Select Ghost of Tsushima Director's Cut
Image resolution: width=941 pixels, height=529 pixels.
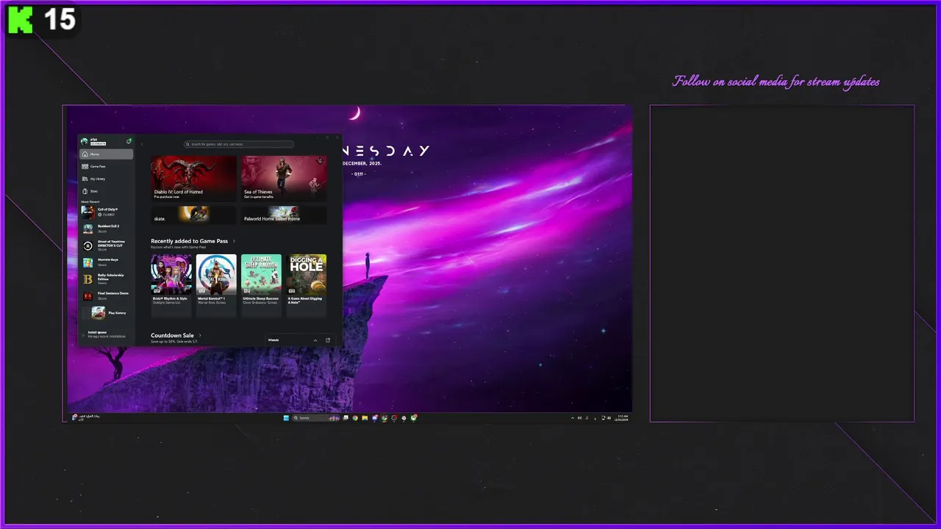[x=107, y=245]
